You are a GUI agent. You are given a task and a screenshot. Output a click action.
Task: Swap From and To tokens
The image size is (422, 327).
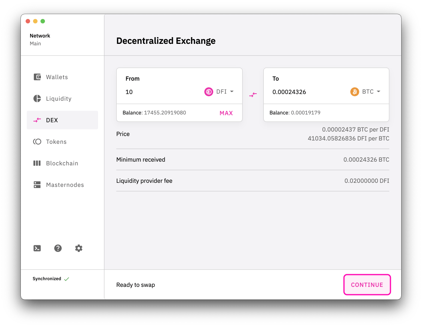pos(253,95)
